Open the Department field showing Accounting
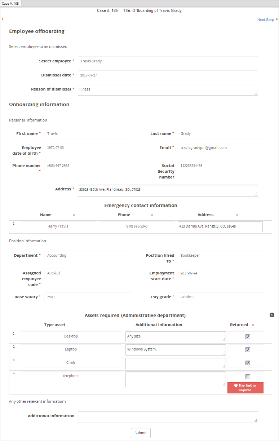The width and height of the screenshot is (279, 441). [x=88, y=256]
